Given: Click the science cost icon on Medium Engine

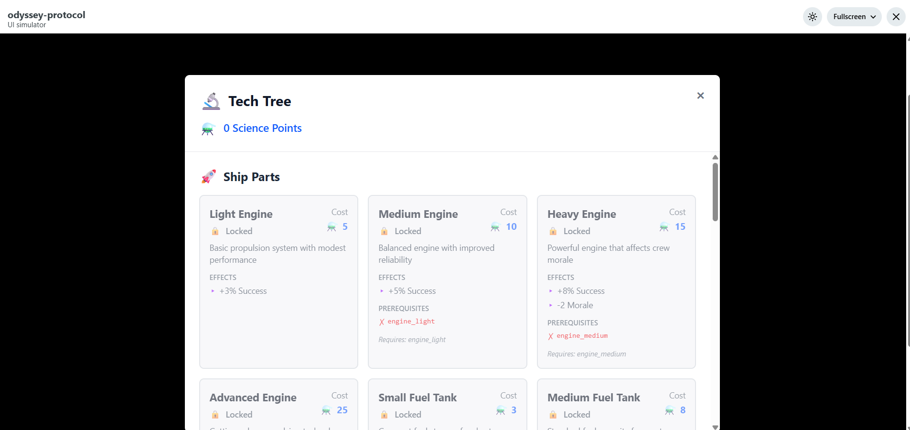Looking at the screenshot, I should click(495, 226).
